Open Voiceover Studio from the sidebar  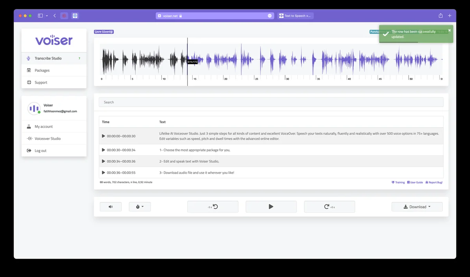pos(54,139)
